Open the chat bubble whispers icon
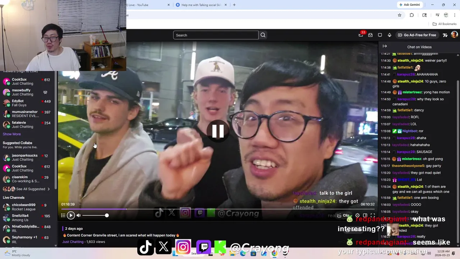Screen dimensions: 460x259 (x=380, y=35)
